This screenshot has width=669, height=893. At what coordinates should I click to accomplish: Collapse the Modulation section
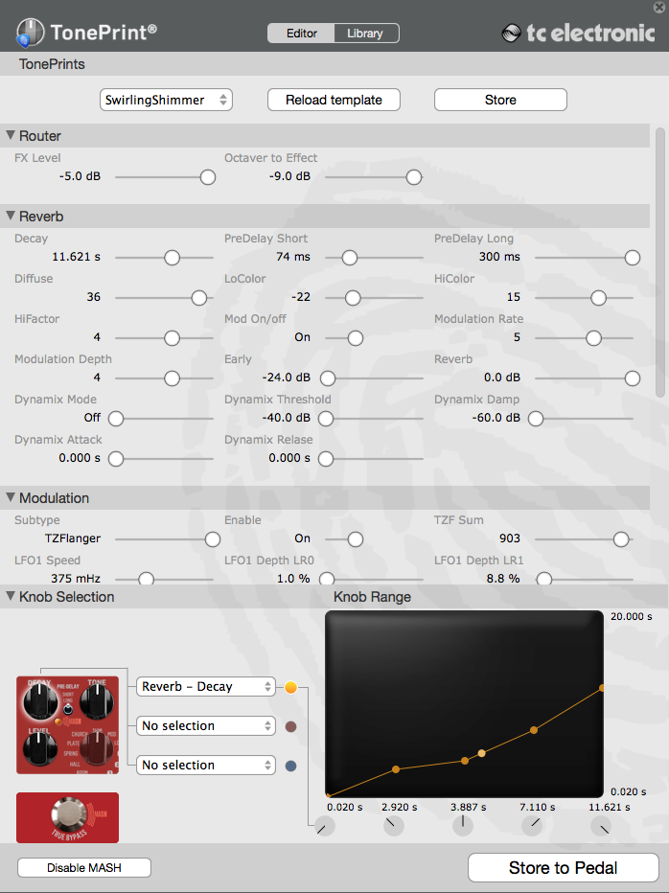click(11, 497)
